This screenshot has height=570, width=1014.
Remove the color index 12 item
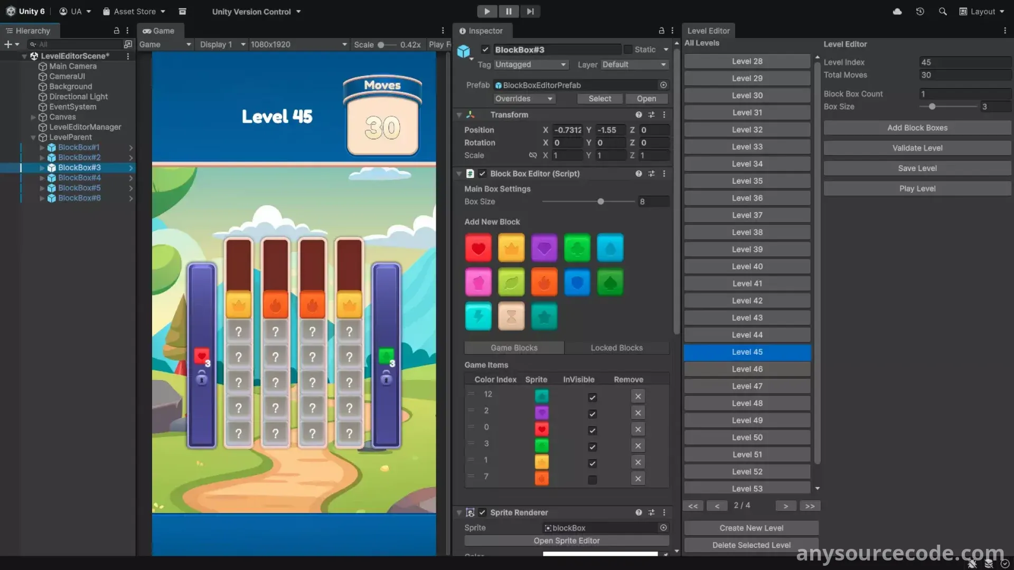[637, 396]
